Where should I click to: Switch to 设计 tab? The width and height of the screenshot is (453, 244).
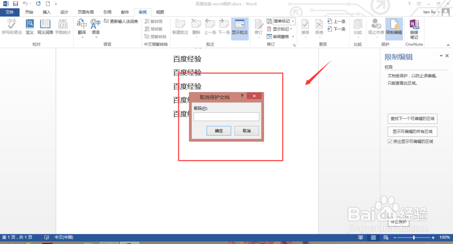[x=64, y=12]
